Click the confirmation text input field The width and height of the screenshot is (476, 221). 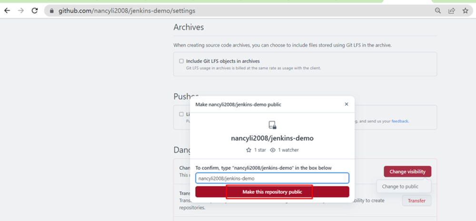272,178
